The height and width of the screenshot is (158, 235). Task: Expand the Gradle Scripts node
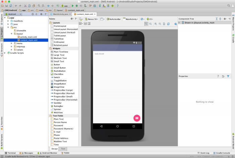click(5, 53)
